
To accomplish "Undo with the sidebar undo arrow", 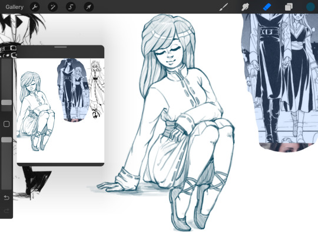I will (6, 198).
